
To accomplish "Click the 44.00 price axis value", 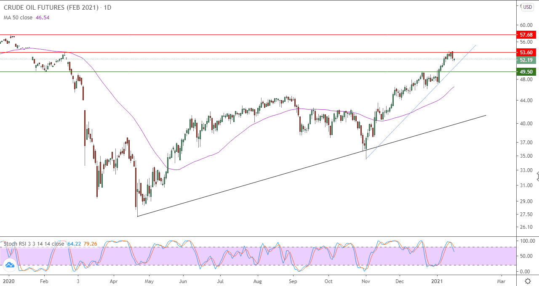I will 526,101.
